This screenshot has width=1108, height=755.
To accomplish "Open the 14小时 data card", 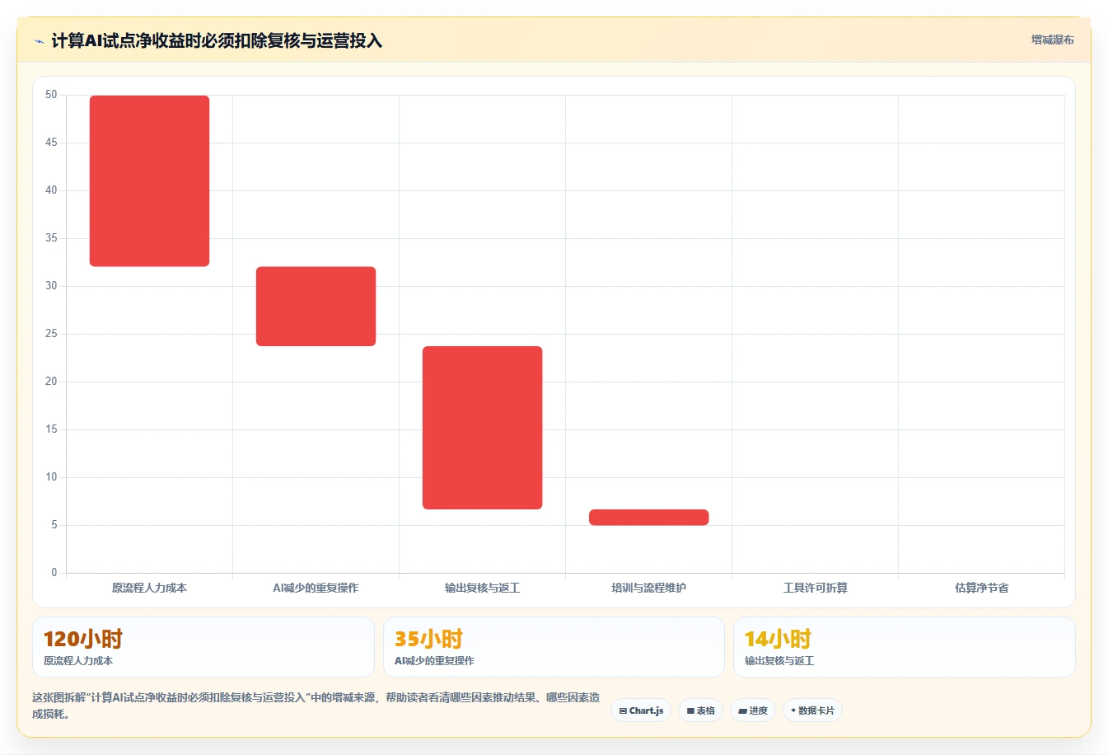I will tap(904, 647).
